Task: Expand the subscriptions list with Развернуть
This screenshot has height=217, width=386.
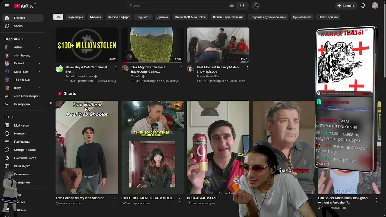Action: point(23,104)
